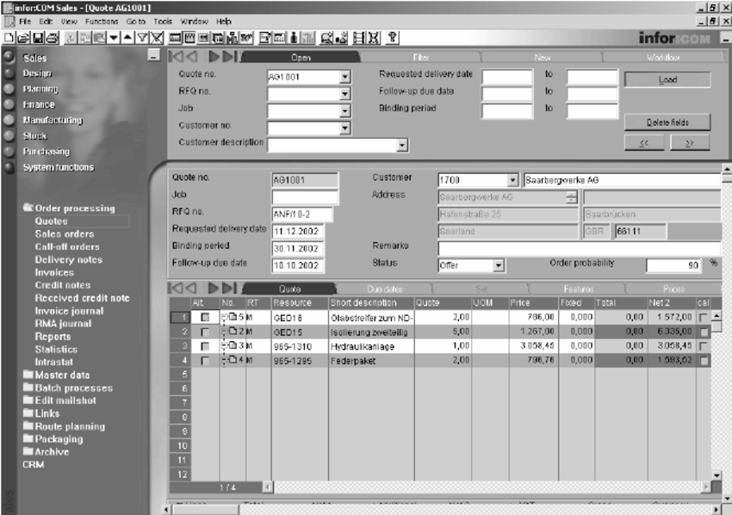Toggle the Alt checkbox in row 1
This screenshot has width=732, height=515.
(205, 318)
